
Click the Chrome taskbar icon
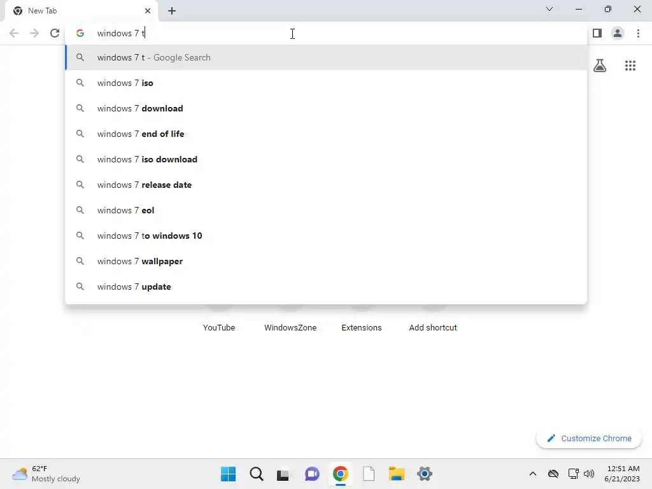coord(340,474)
